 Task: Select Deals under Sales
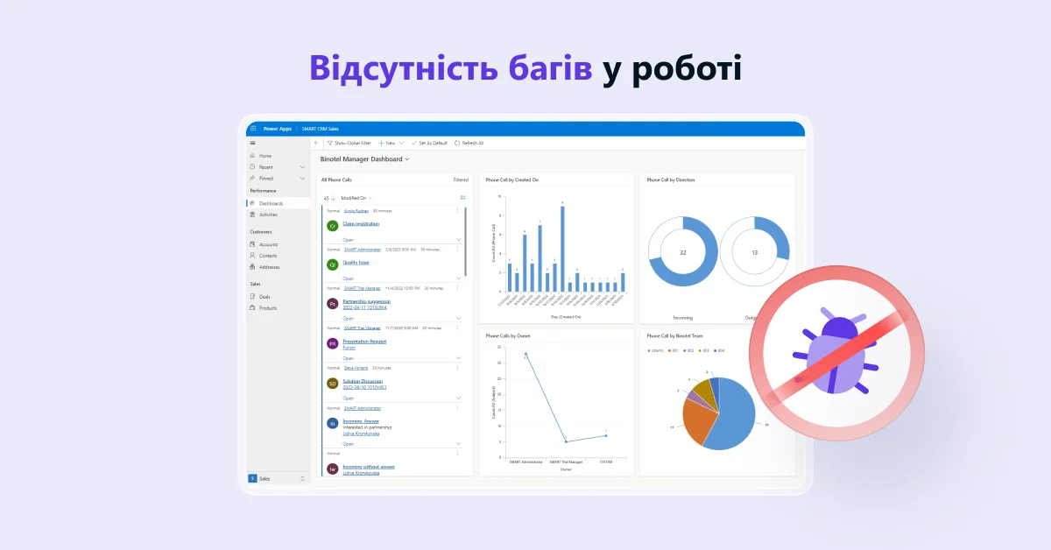pos(266,297)
